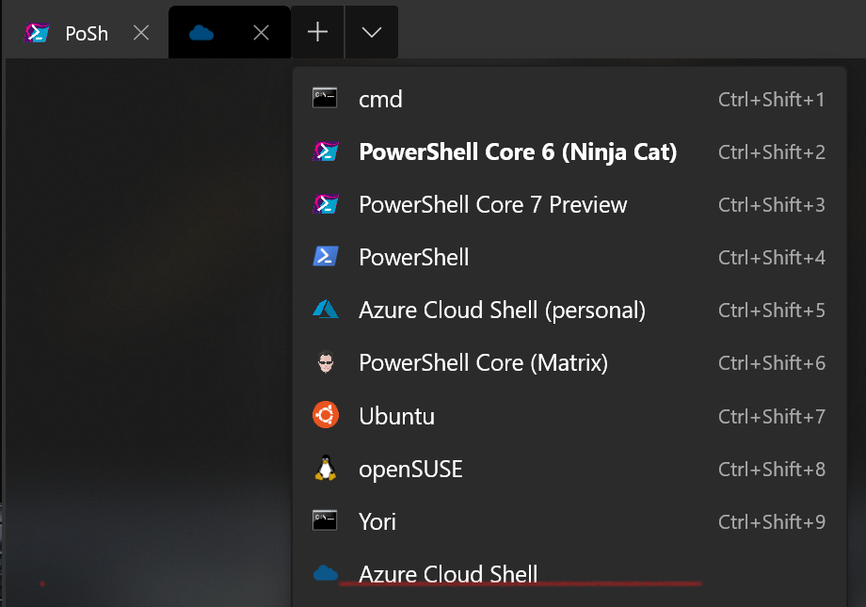Close the PoSh tab

141,32
